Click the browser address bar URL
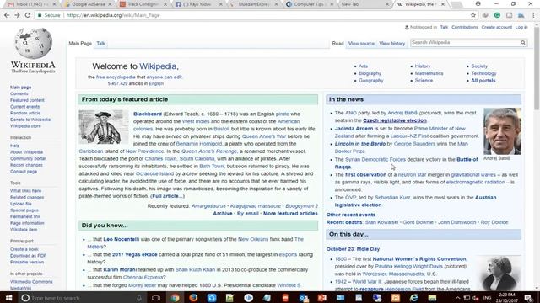This screenshot has height=303, width=540. (x=113, y=15)
